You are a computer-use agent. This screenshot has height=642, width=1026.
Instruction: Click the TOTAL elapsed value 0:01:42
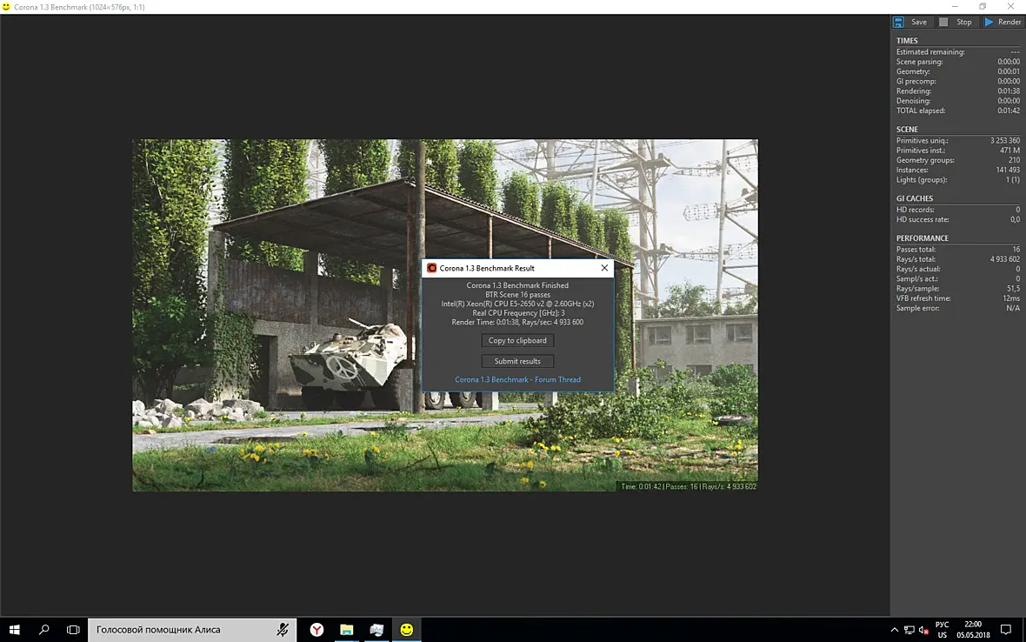click(x=1009, y=110)
